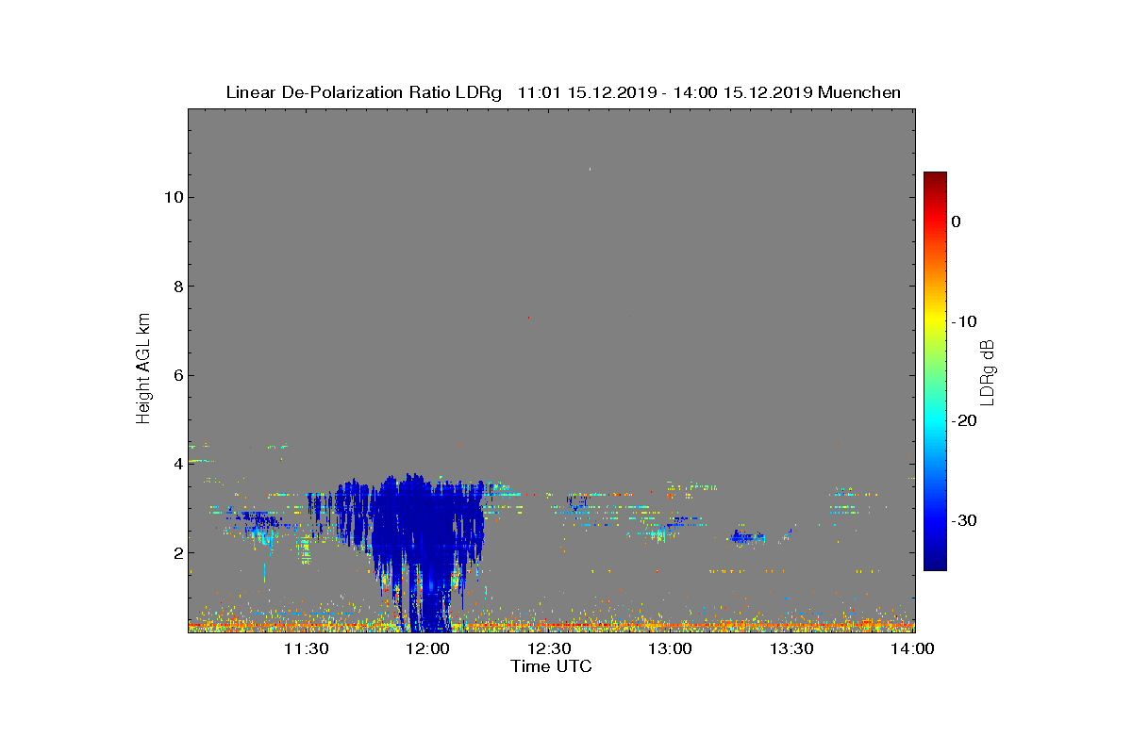Click the height tick label 10
Image resolution: width=1132 pixels, height=754 pixels.
tap(173, 197)
